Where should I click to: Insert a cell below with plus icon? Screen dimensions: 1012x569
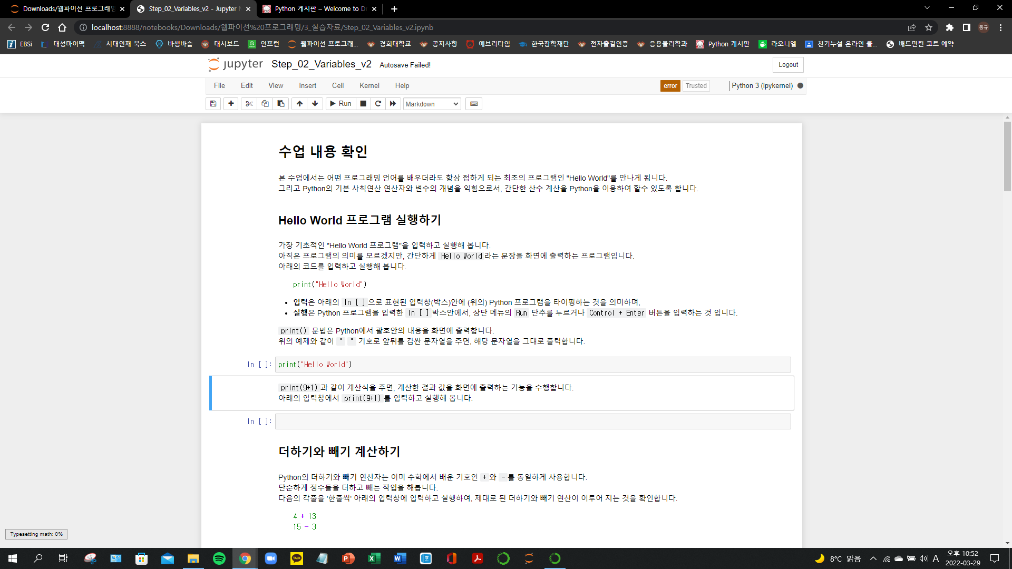[231, 104]
